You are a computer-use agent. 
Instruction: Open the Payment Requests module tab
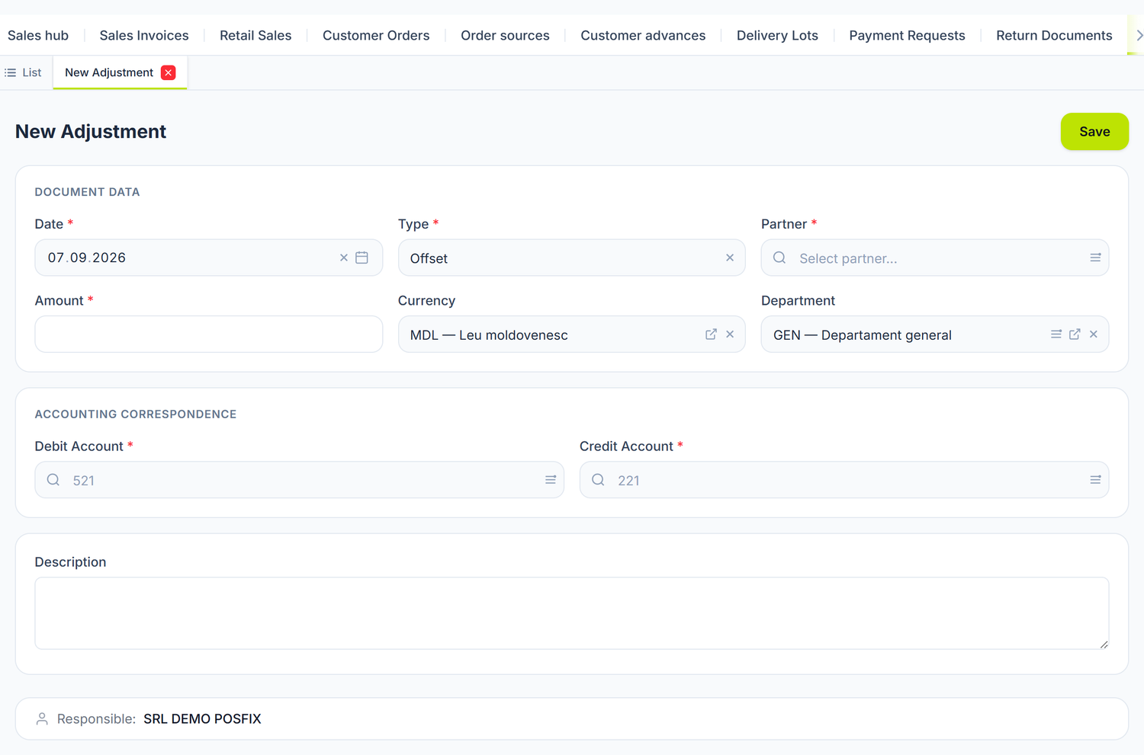(x=907, y=35)
